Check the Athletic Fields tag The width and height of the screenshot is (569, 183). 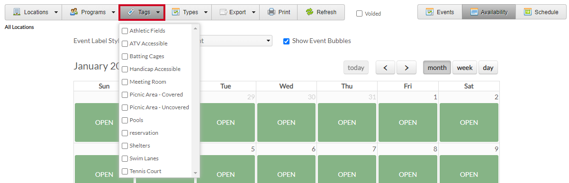click(125, 31)
